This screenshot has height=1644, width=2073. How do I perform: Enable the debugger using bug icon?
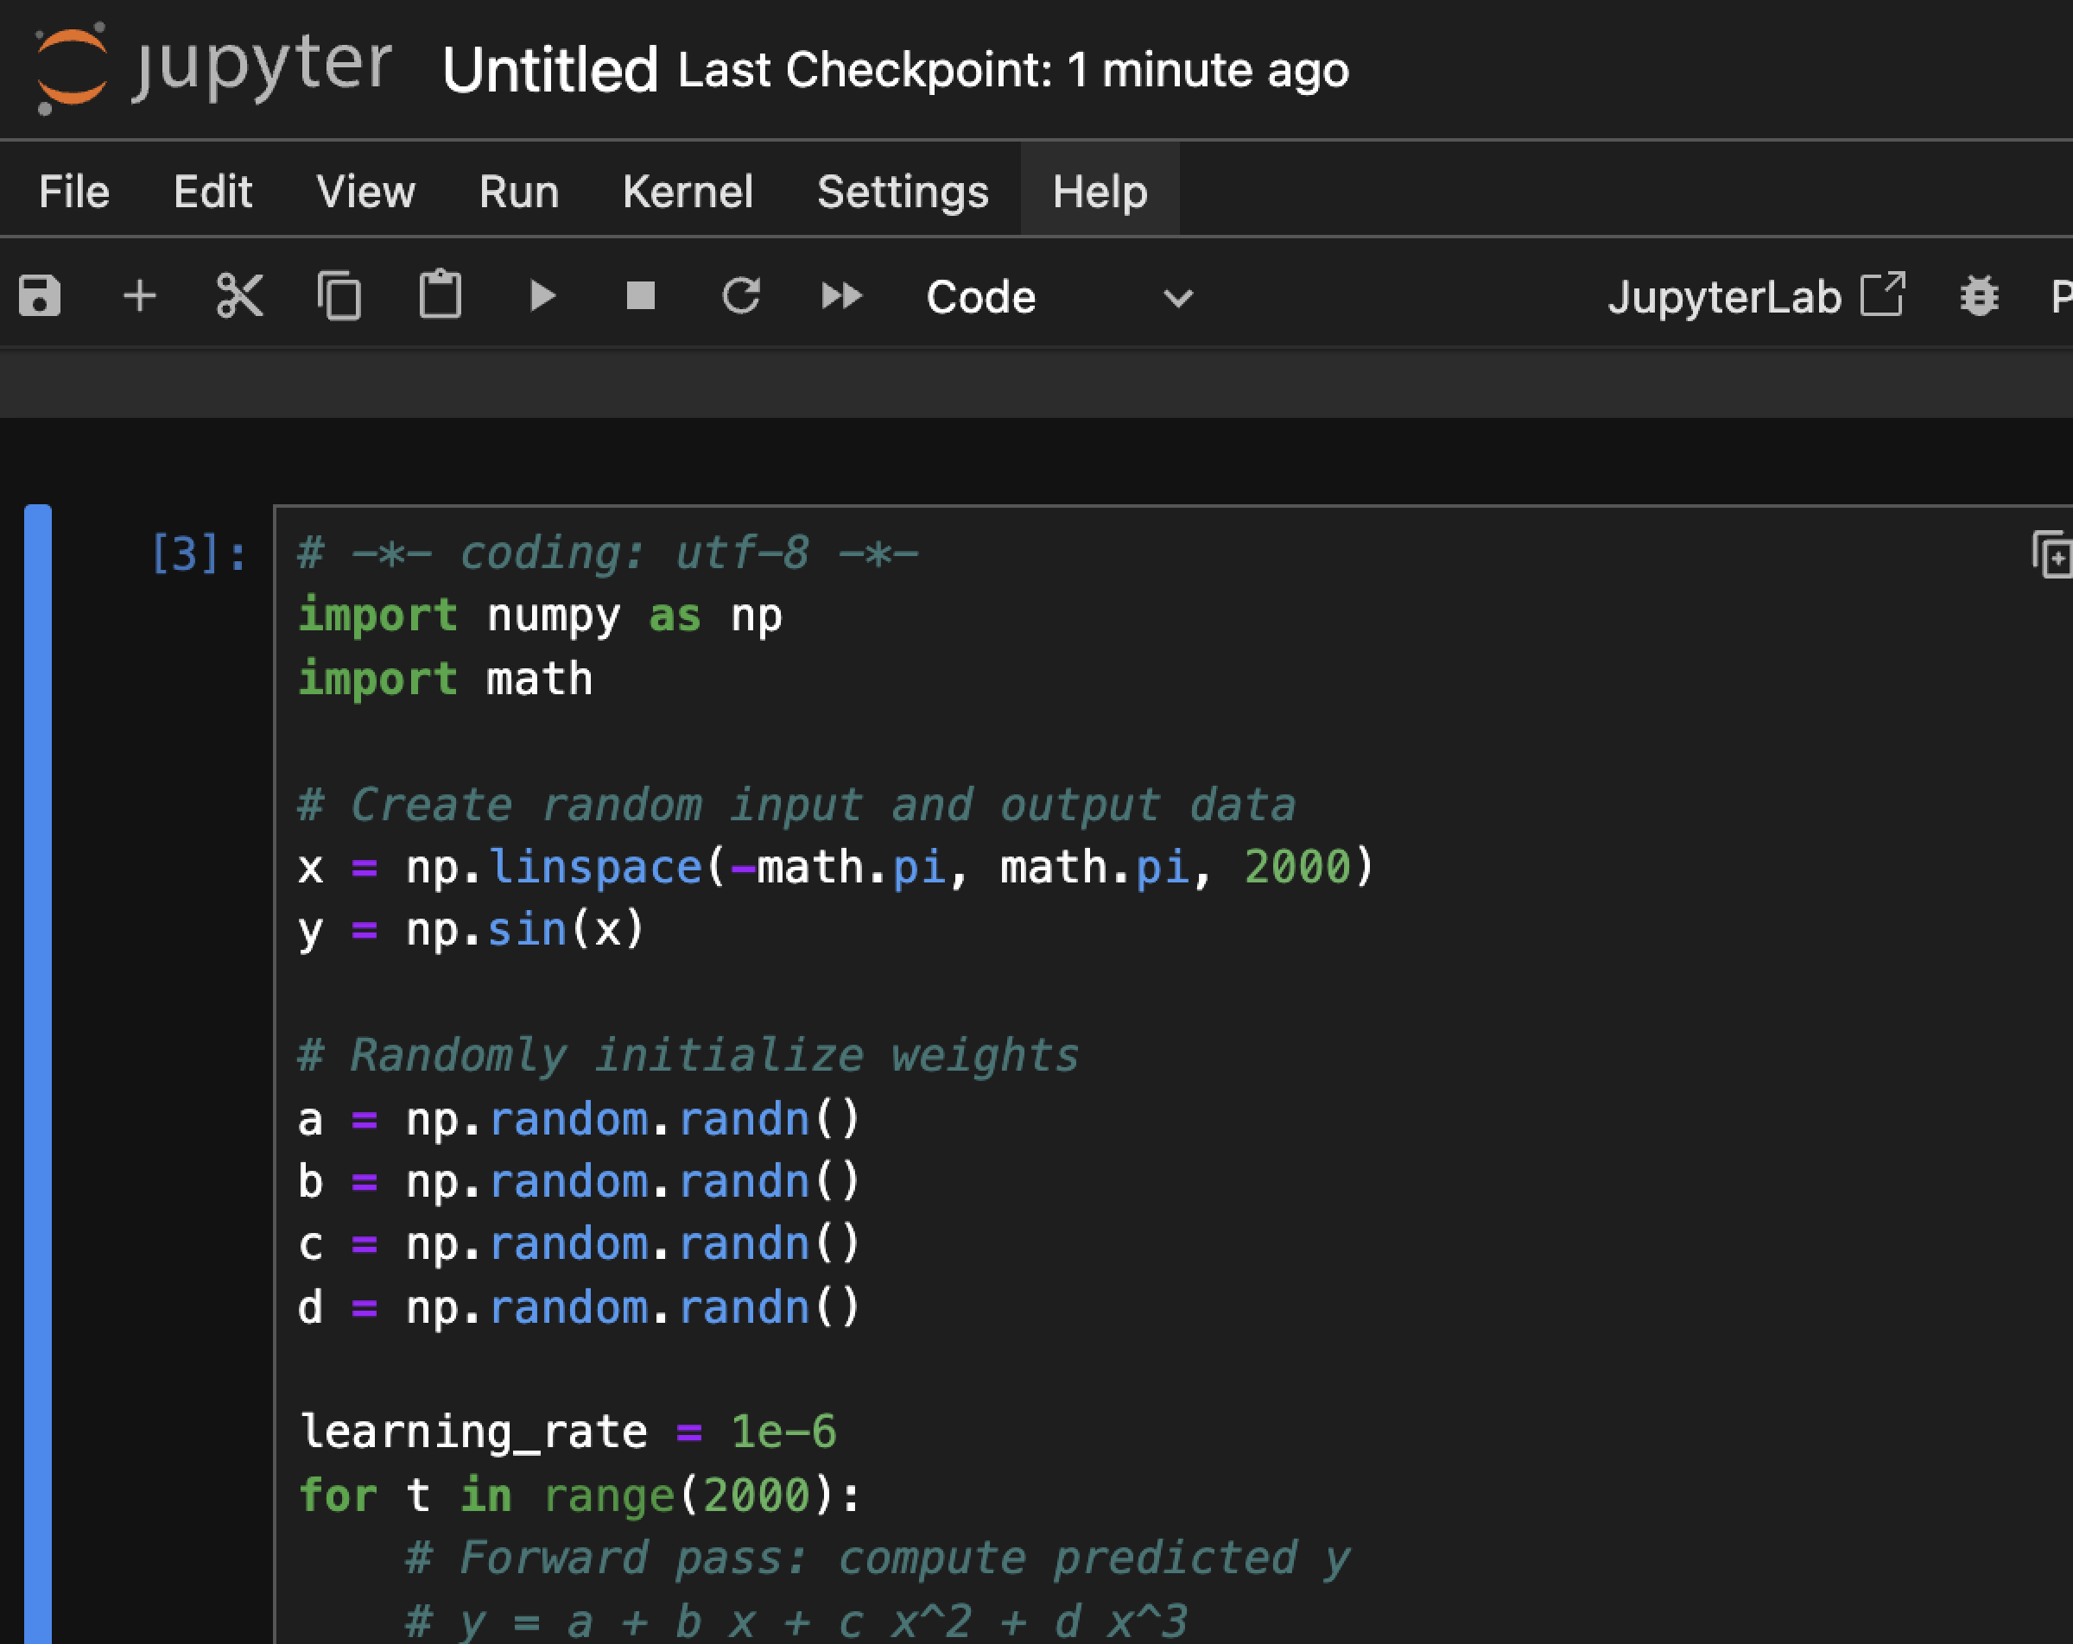pyautogui.click(x=1981, y=296)
